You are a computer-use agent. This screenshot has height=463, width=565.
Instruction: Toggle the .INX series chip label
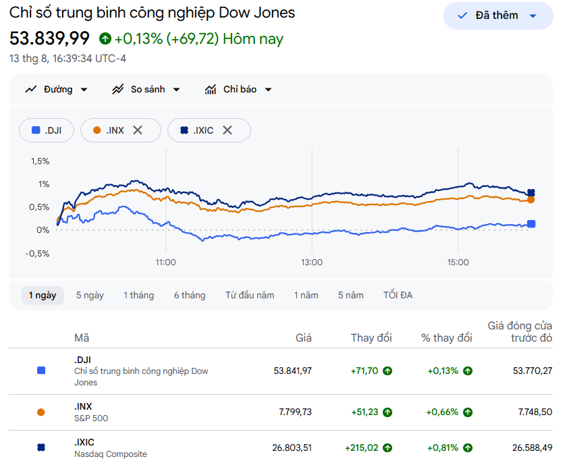tap(115, 130)
